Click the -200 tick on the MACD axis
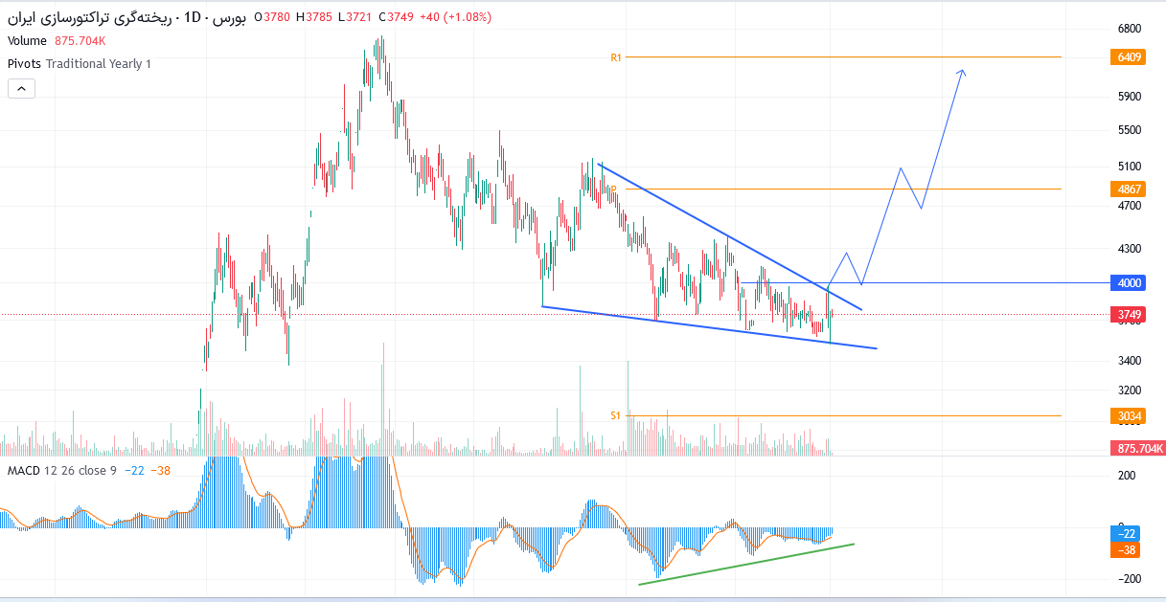1166x602 pixels. [1129, 579]
